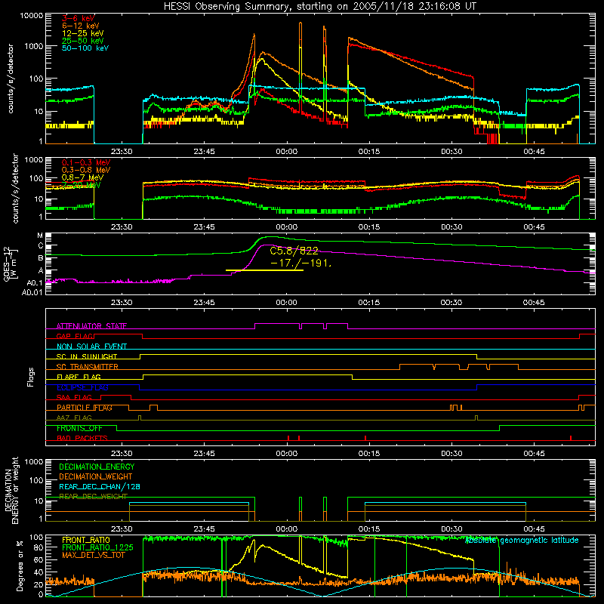Click the 10000 y-axis label in top panel
Viewport: 604px width, 604px height.
(x=31, y=16)
